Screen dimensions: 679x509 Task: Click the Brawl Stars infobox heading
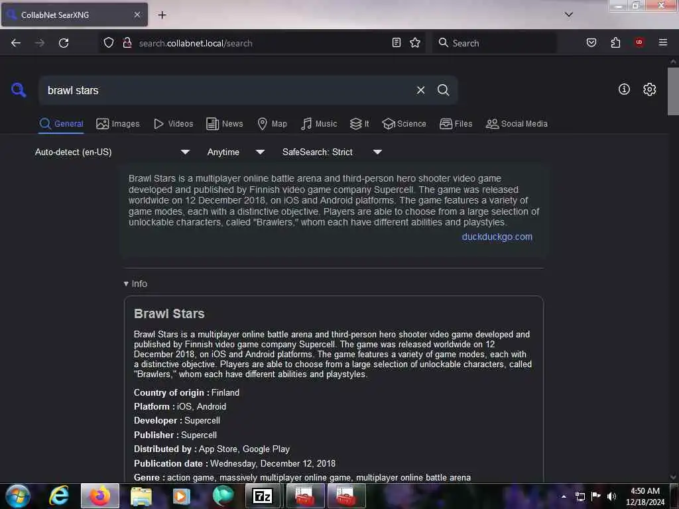click(169, 313)
